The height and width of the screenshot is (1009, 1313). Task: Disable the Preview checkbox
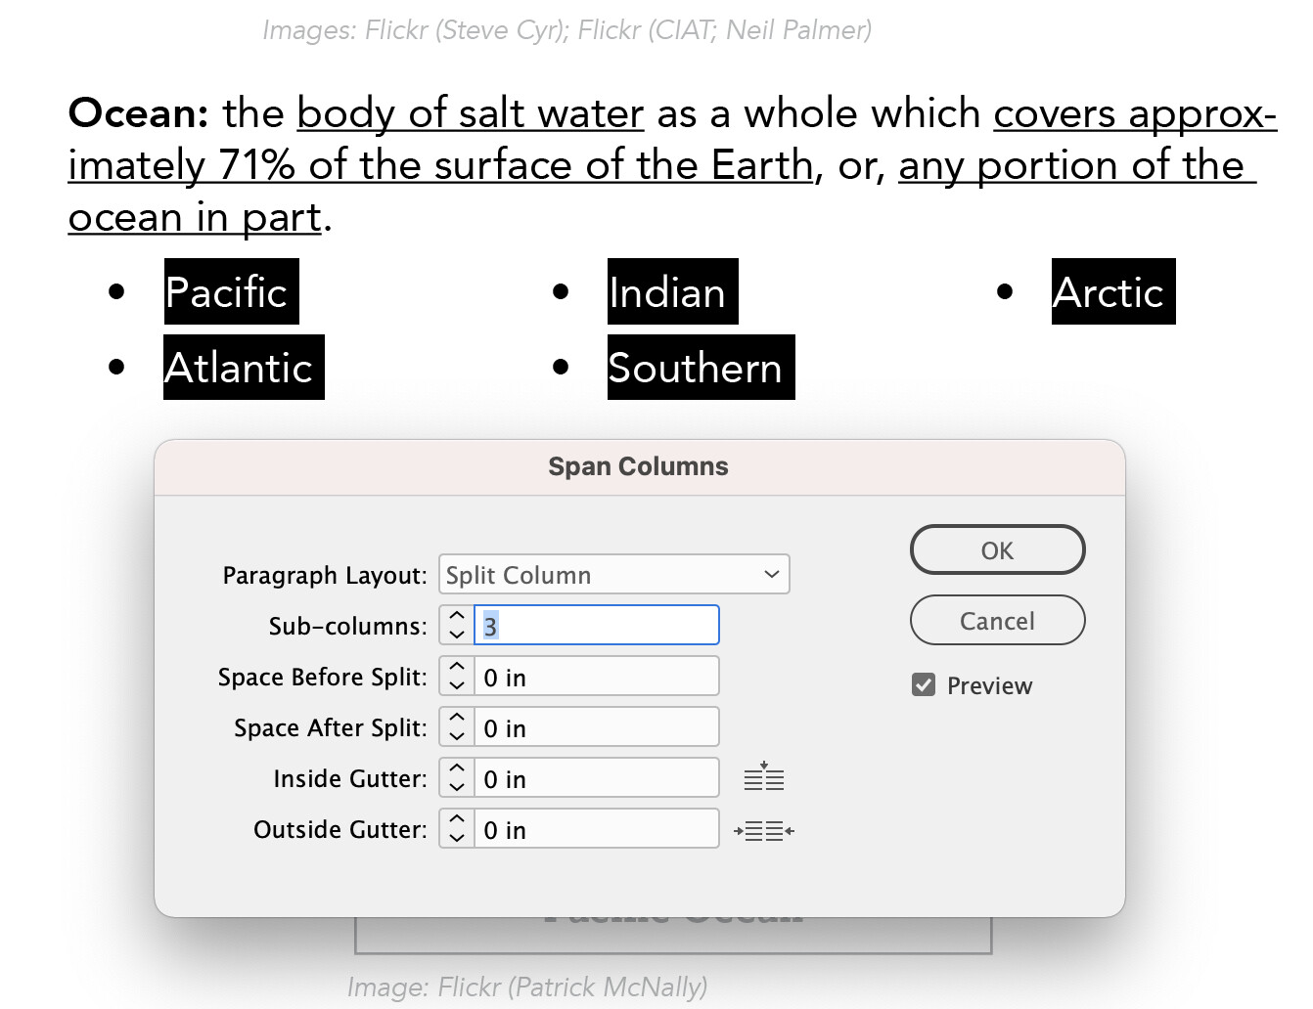(924, 684)
